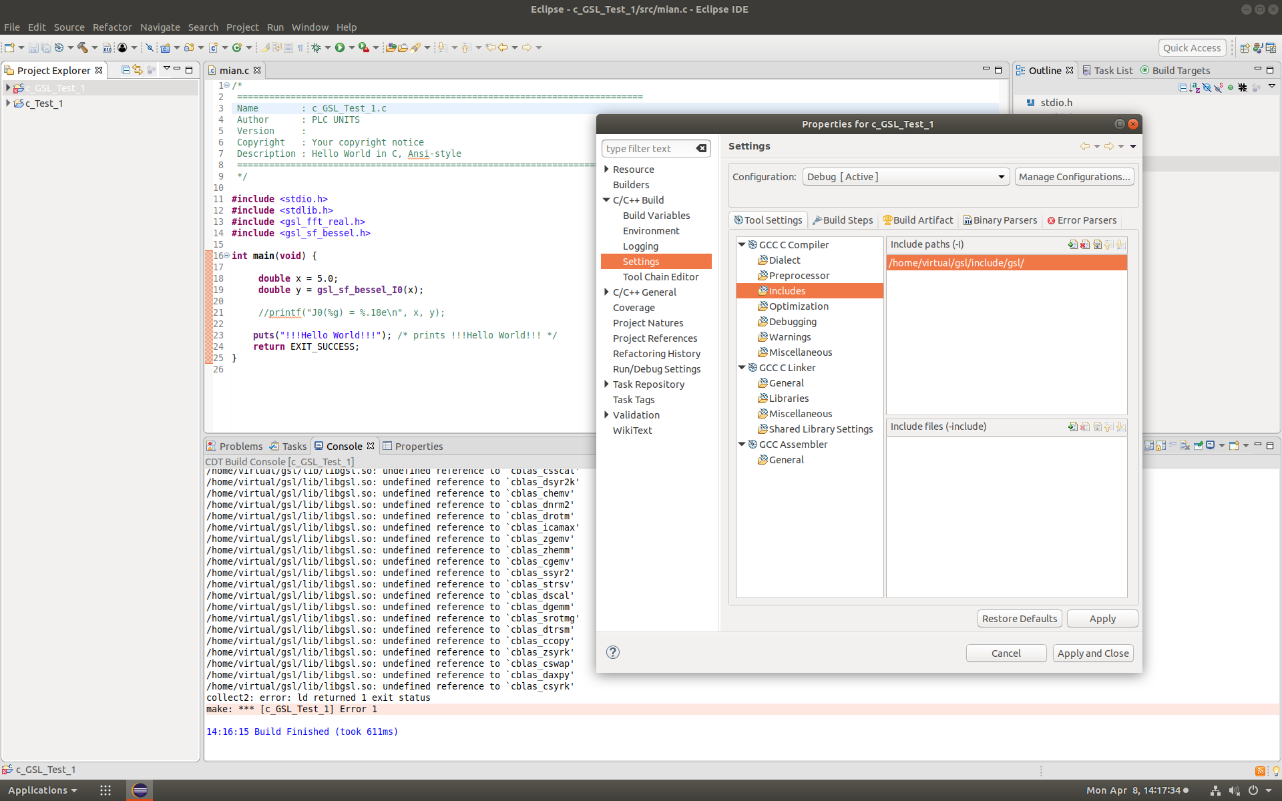Image resolution: width=1282 pixels, height=801 pixels.
Task: Click the Debug bug icon in toolbar
Action: point(316,47)
